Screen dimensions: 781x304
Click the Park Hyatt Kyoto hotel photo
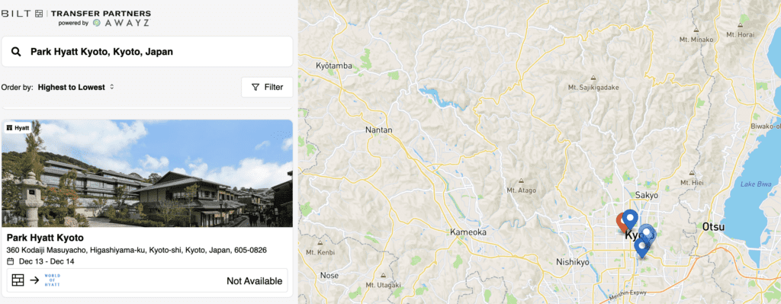(147, 173)
